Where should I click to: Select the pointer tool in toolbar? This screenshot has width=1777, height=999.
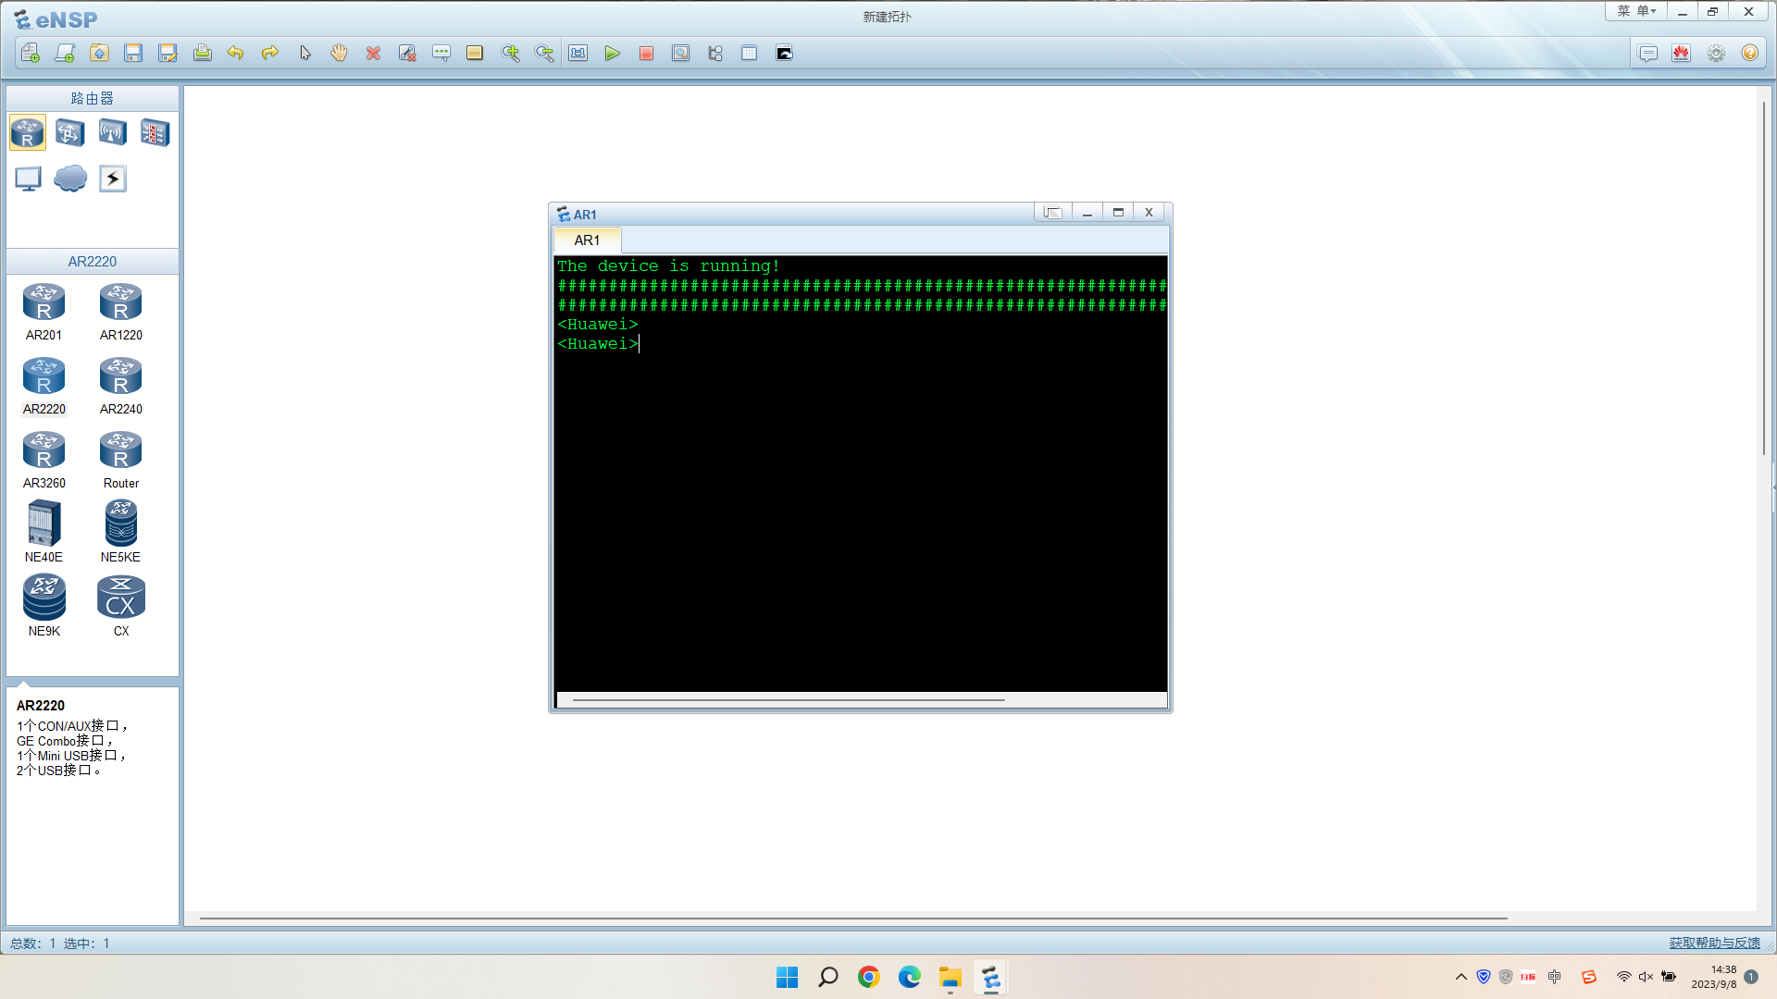point(304,54)
